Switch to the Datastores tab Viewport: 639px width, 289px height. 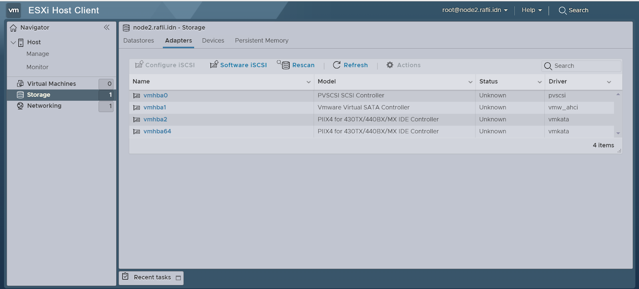pos(139,41)
